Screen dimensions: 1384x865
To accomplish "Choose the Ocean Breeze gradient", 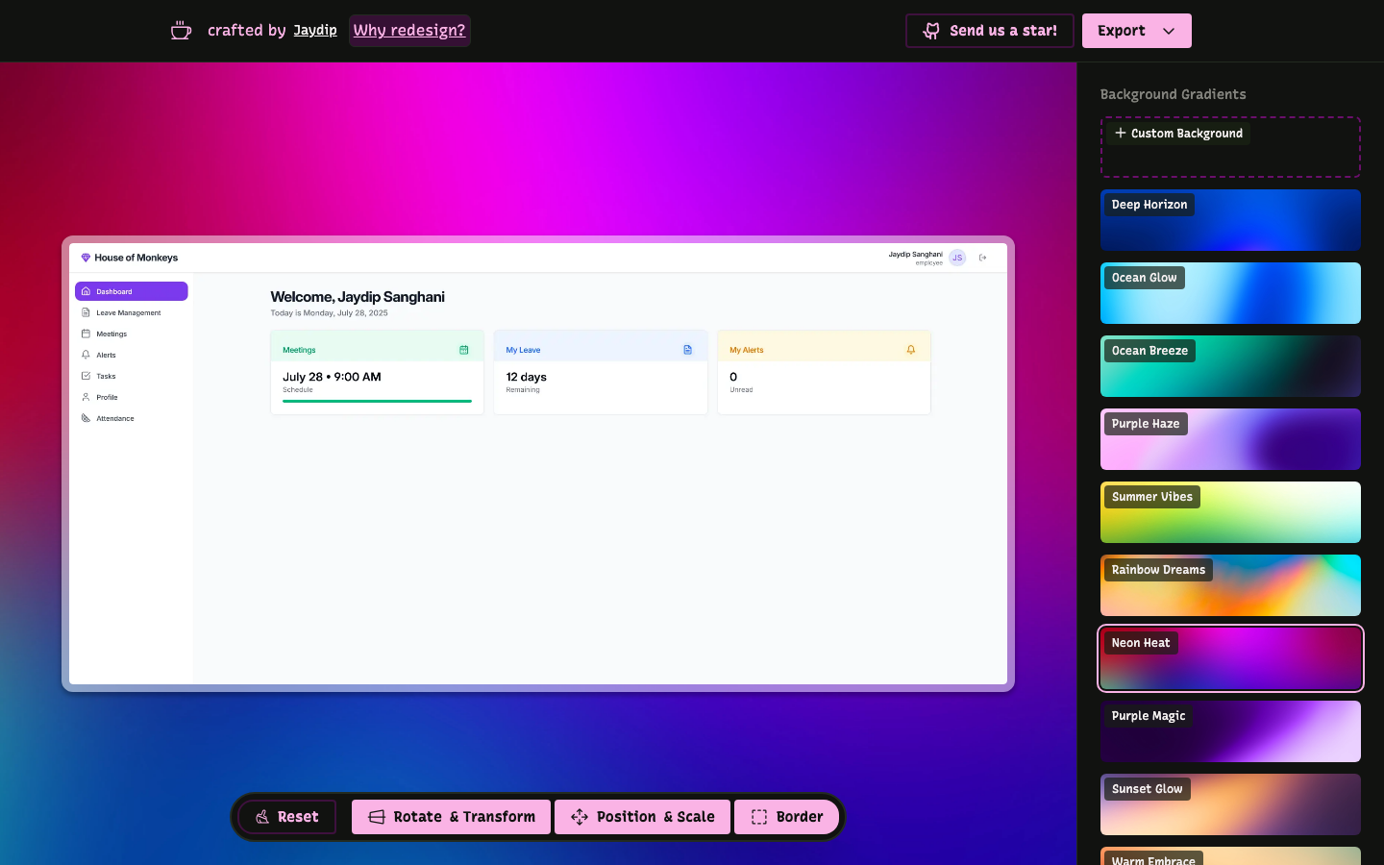I will click(1230, 366).
